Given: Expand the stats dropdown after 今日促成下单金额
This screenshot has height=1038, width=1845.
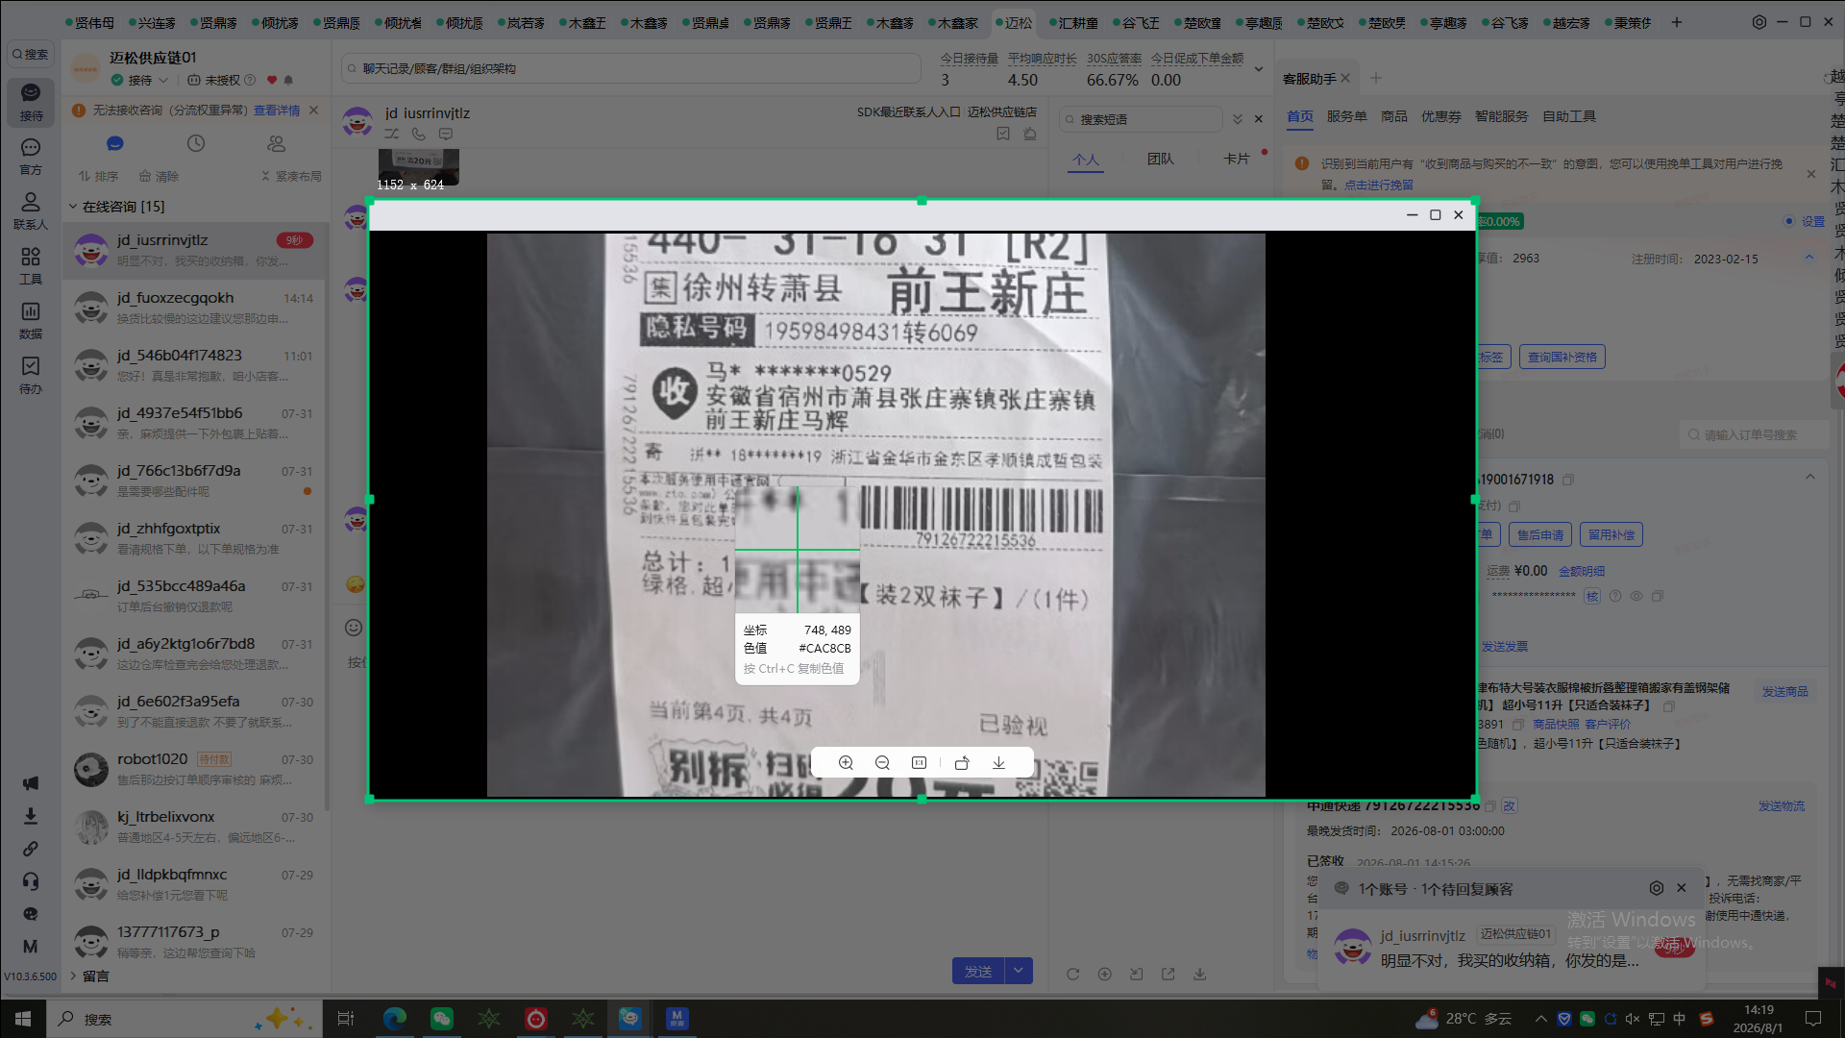Looking at the screenshot, I should [1259, 69].
